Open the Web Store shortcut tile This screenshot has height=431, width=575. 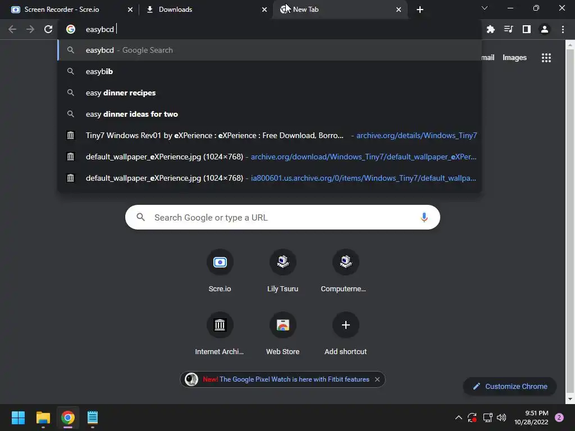pyautogui.click(x=283, y=334)
